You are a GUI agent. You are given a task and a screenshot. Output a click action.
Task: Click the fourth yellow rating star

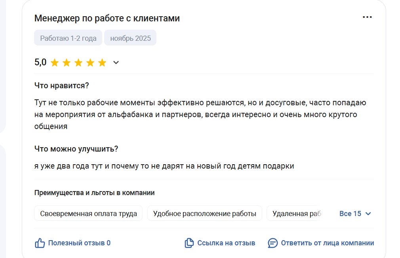click(x=90, y=63)
